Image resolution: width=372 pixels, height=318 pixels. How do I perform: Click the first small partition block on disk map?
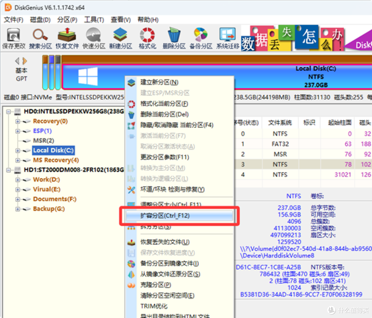tap(45, 72)
